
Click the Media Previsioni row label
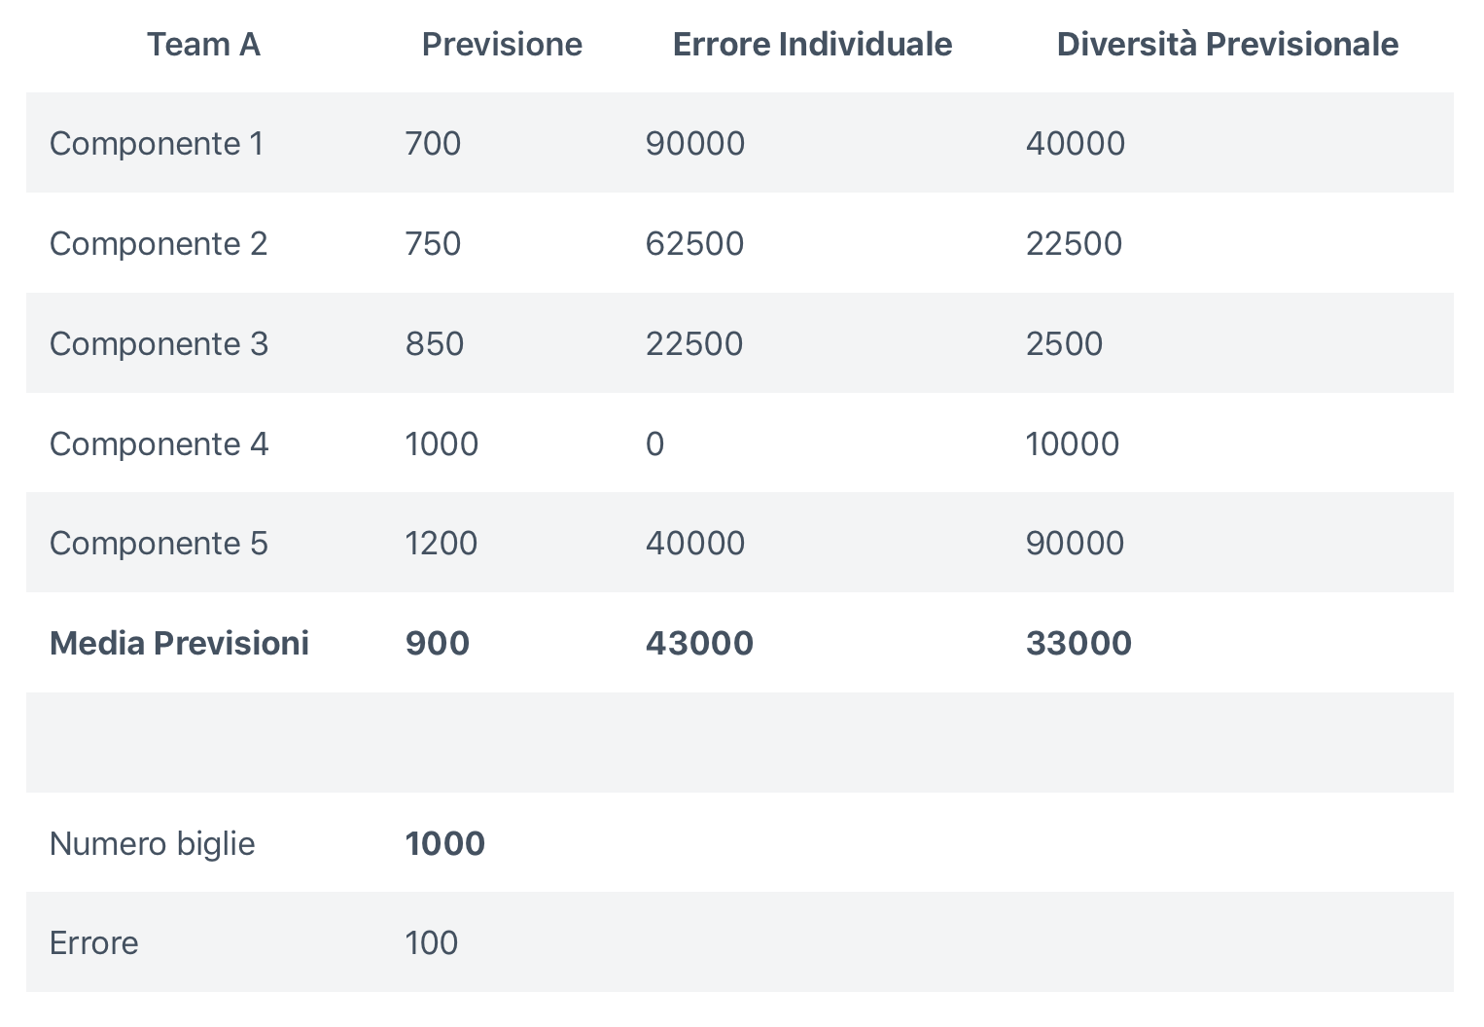point(179,644)
